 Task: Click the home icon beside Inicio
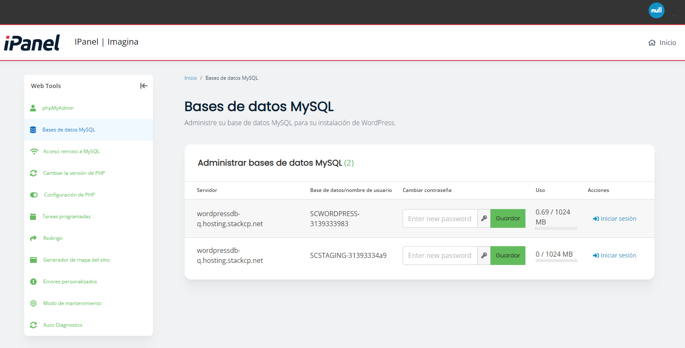coord(652,43)
